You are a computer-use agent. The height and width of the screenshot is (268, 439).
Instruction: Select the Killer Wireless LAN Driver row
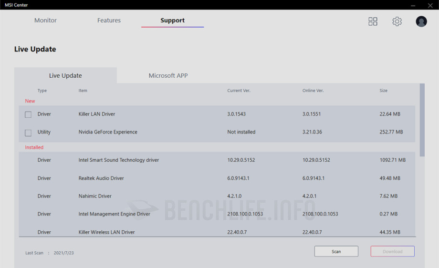click(217, 232)
